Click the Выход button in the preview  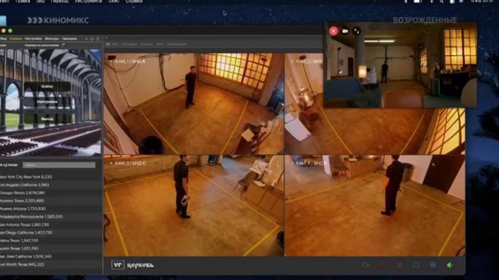coord(47,118)
